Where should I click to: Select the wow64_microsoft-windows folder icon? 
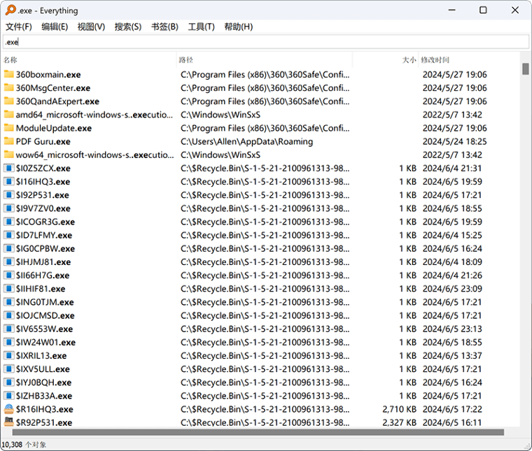click(x=9, y=155)
